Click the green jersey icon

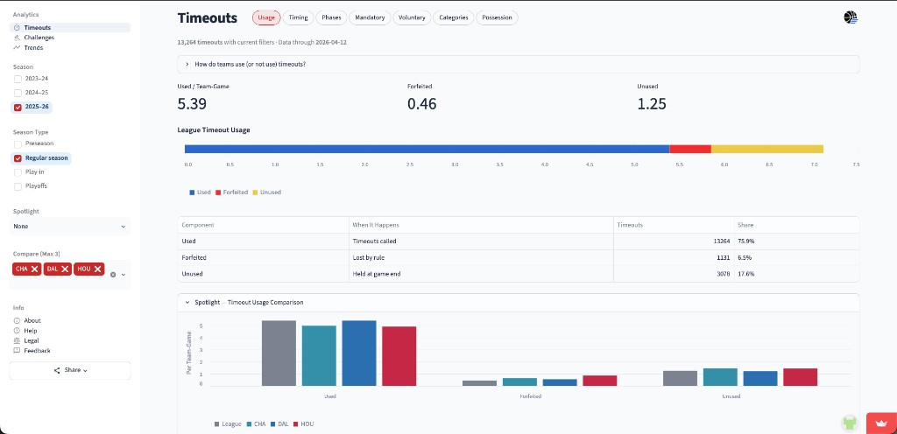(x=851, y=423)
